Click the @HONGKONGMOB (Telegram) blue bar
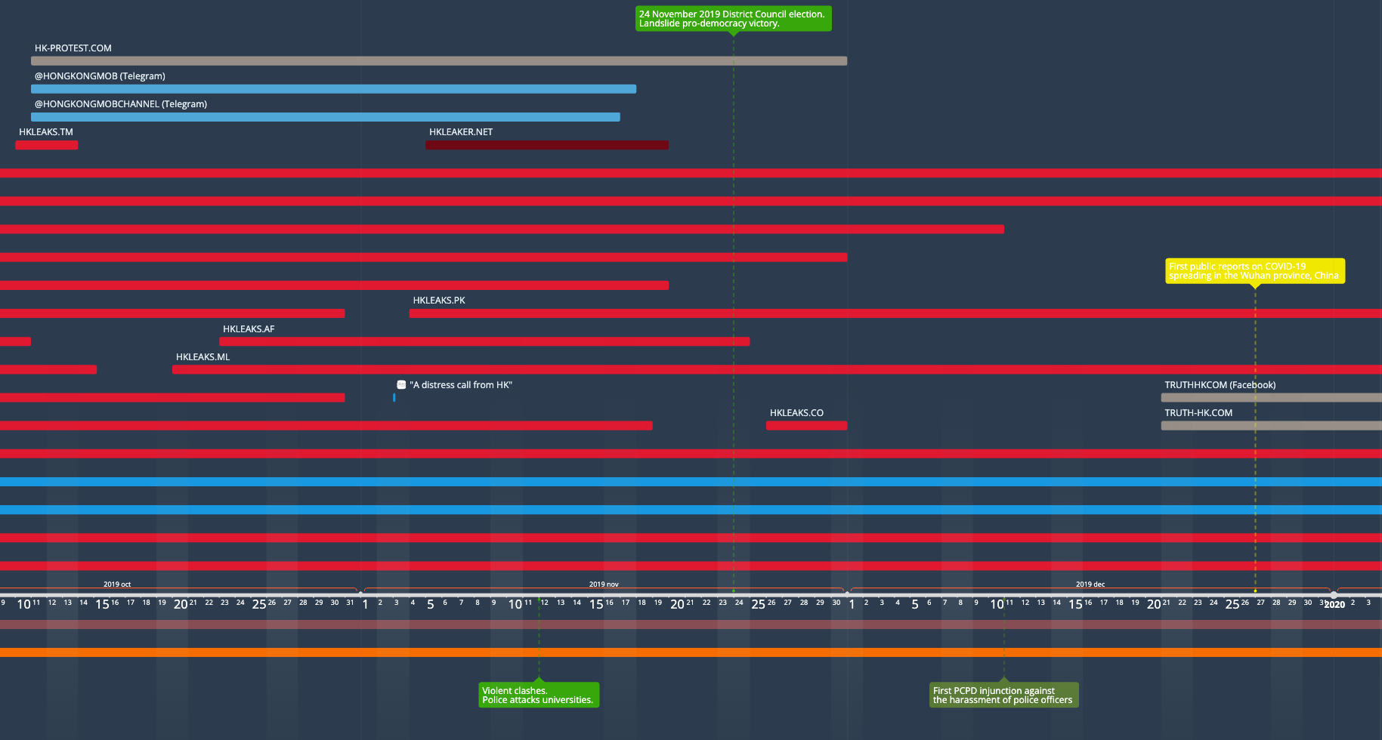 pos(333,89)
